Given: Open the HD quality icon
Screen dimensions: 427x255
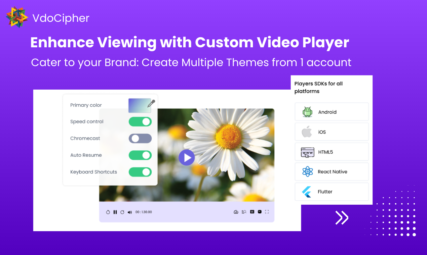Looking at the screenshot, I should (x=260, y=212).
